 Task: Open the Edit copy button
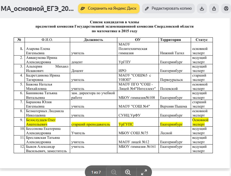[x=168, y=8]
